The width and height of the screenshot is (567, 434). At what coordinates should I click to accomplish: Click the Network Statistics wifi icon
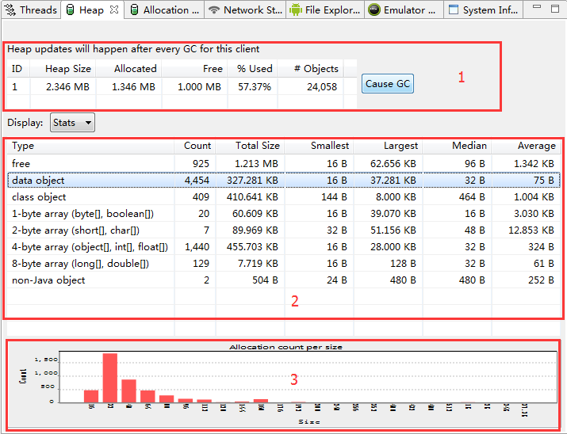point(214,10)
